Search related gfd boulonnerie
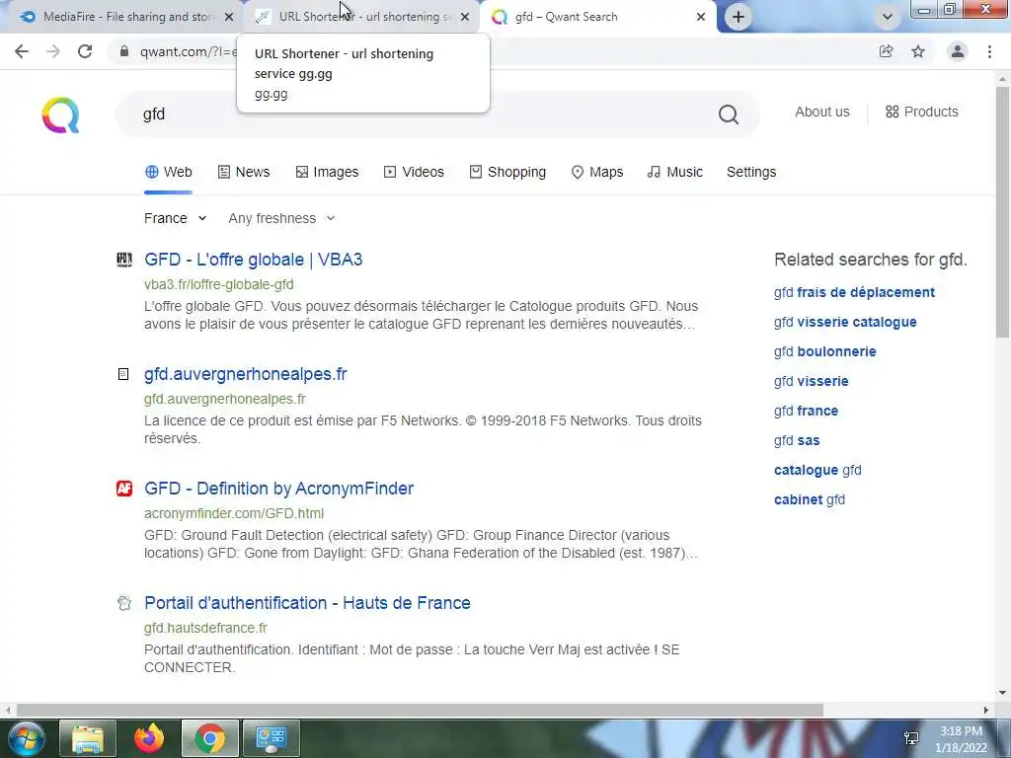Screen dimensions: 1011x758 click(x=825, y=351)
